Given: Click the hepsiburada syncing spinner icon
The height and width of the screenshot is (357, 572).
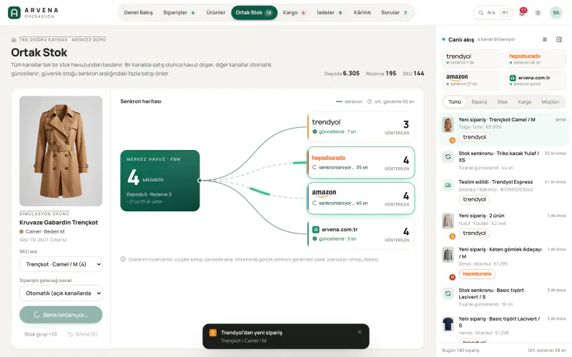Looking at the screenshot, I should tap(315, 168).
